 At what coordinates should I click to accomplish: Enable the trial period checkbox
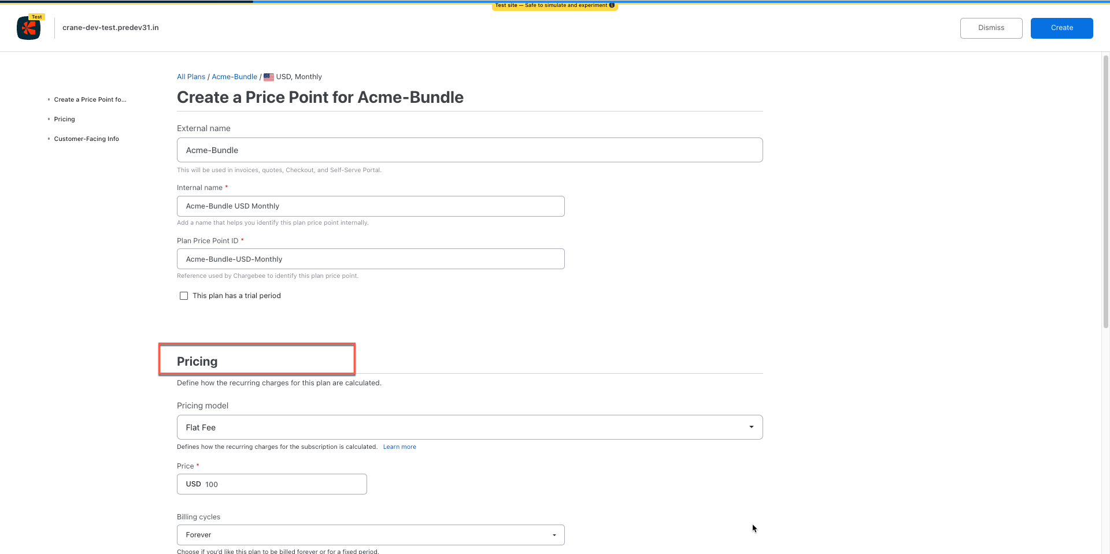click(x=184, y=296)
